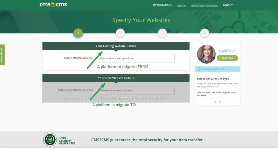278x148 pixels.
Task: Click the 'We don't migrate local websites' note
Action: [x=216, y=94]
